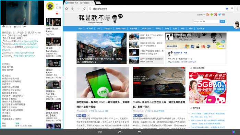Open the WordPress menu item
The height and width of the screenshot is (135, 240).
click(x=146, y=28)
